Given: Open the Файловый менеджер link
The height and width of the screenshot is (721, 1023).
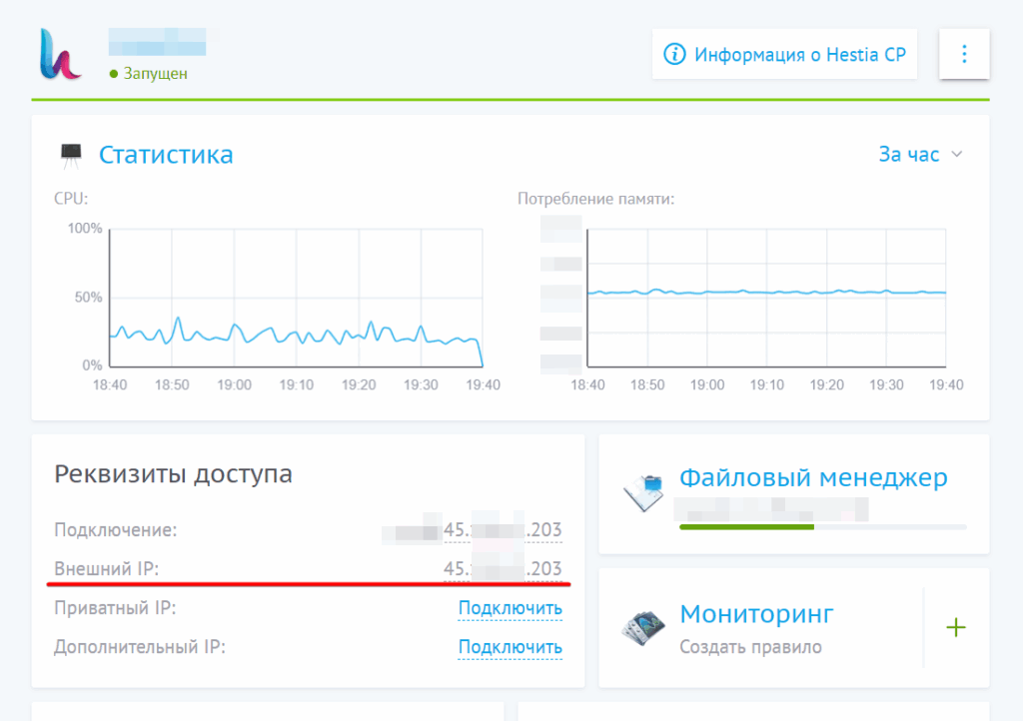Looking at the screenshot, I should click(813, 478).
